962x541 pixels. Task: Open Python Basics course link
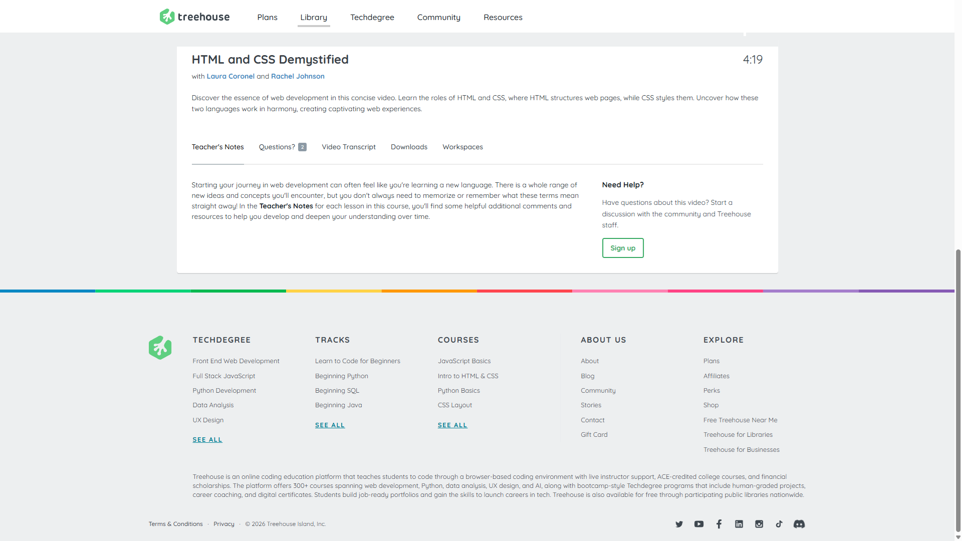point(459,390)
